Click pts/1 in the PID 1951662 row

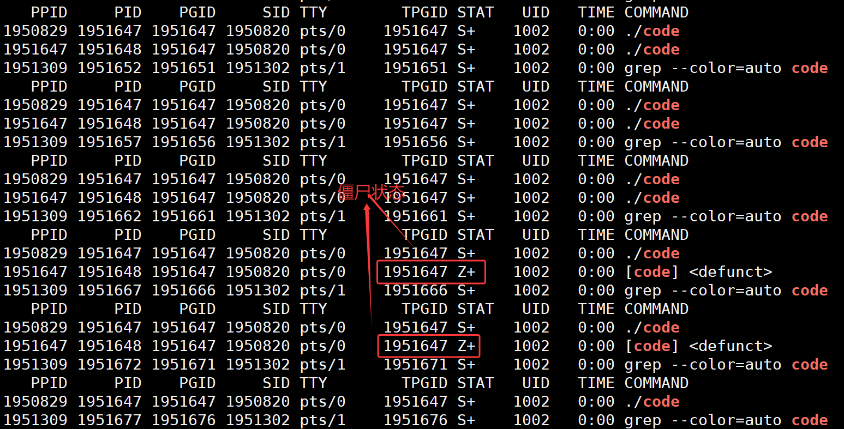click(x=322, y=216)
